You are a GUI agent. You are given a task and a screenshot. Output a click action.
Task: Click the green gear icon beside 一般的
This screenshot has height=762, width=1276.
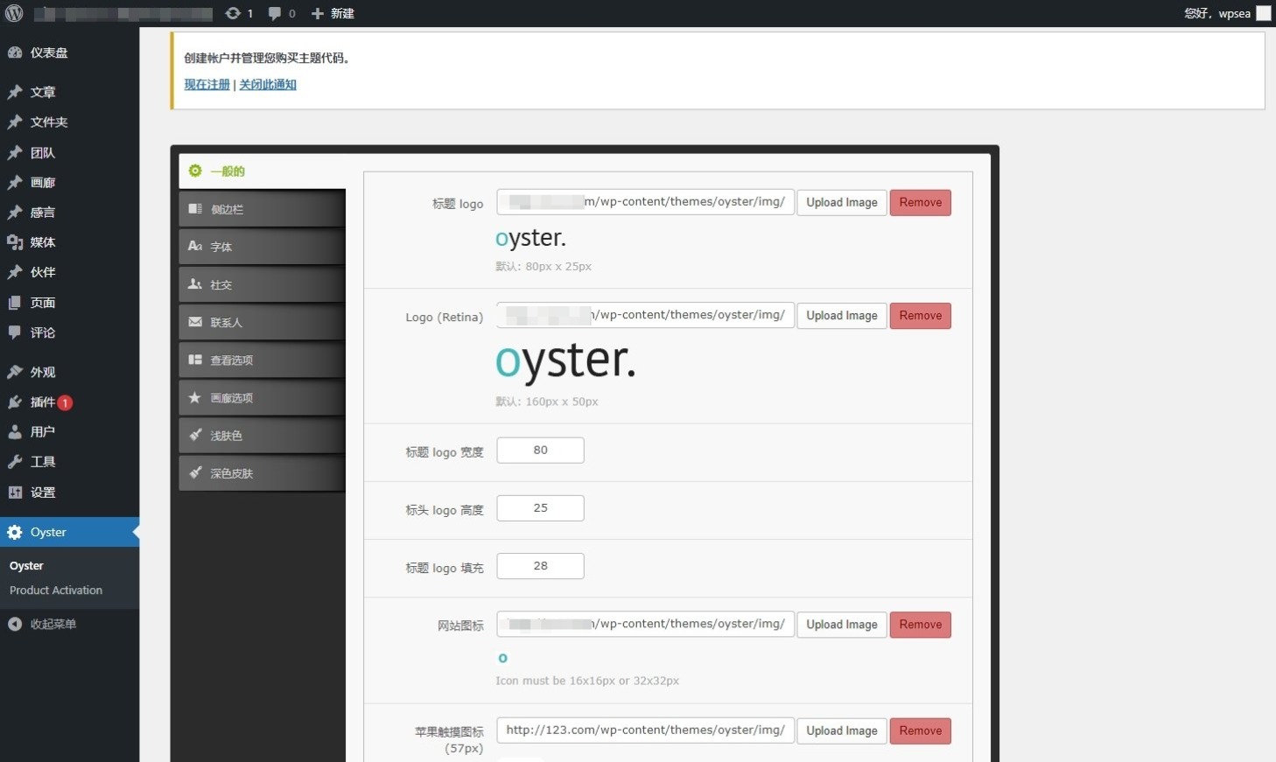(x=195, y=171)
